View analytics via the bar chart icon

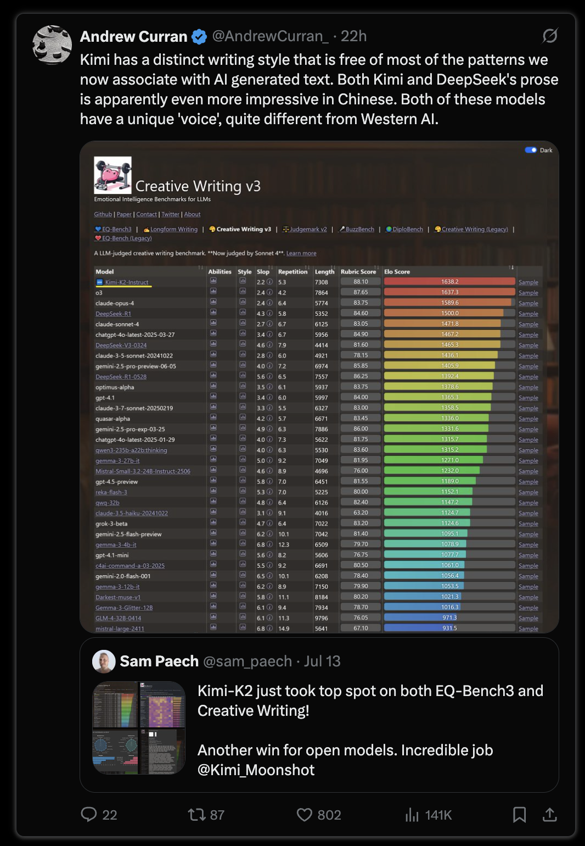tap(412, 815)
